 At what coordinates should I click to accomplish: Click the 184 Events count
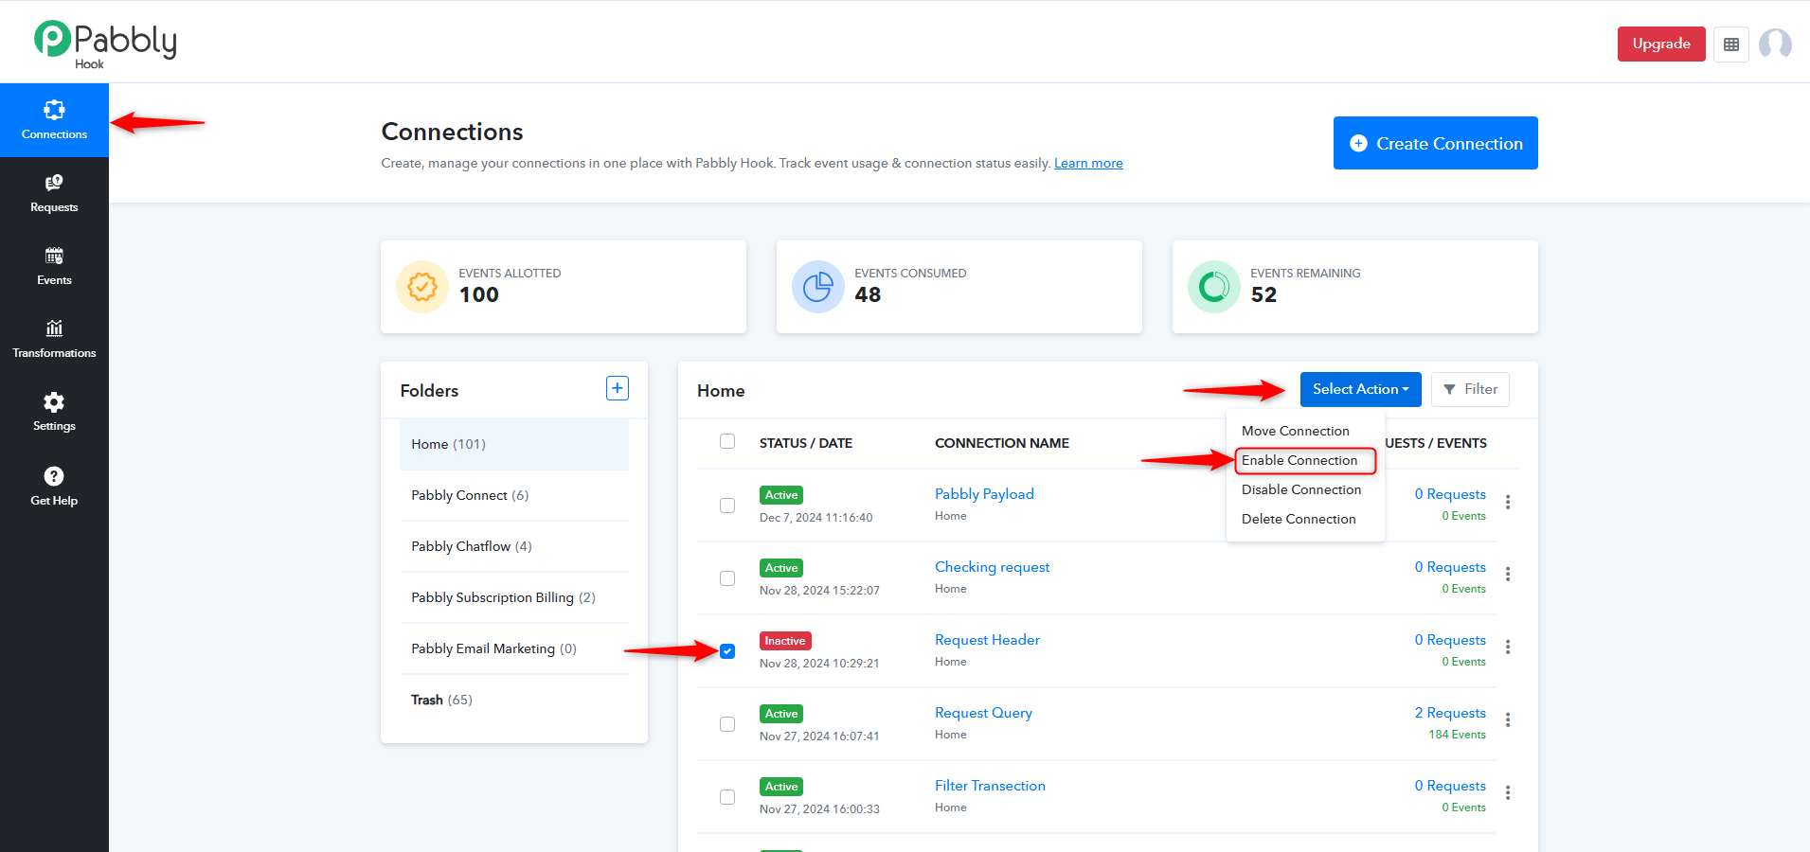pyautogui.click(x=1457, y=735)
